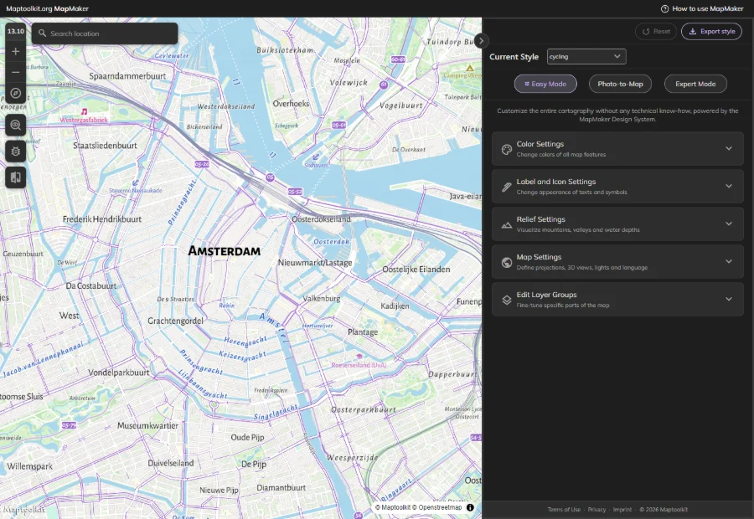
Task: Click the Edit Layer Groups layers icon
Action: click(x=506, y=300)
